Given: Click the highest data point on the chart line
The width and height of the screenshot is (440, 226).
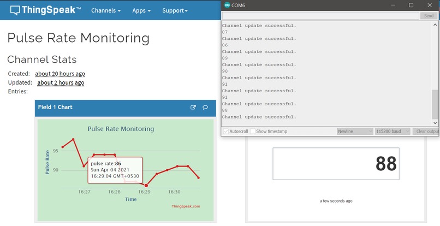Looking at the screenshot, I should pos(73,139).
